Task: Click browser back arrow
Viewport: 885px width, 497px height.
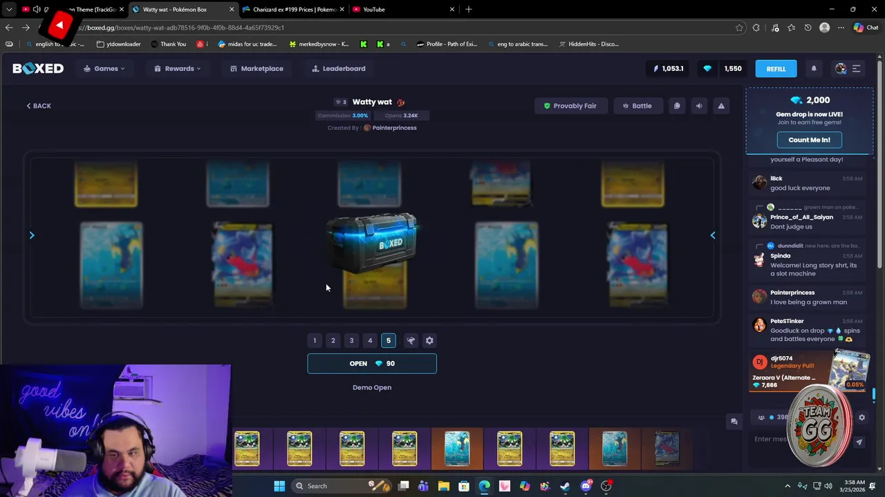Action: click(x=9, y=28)
